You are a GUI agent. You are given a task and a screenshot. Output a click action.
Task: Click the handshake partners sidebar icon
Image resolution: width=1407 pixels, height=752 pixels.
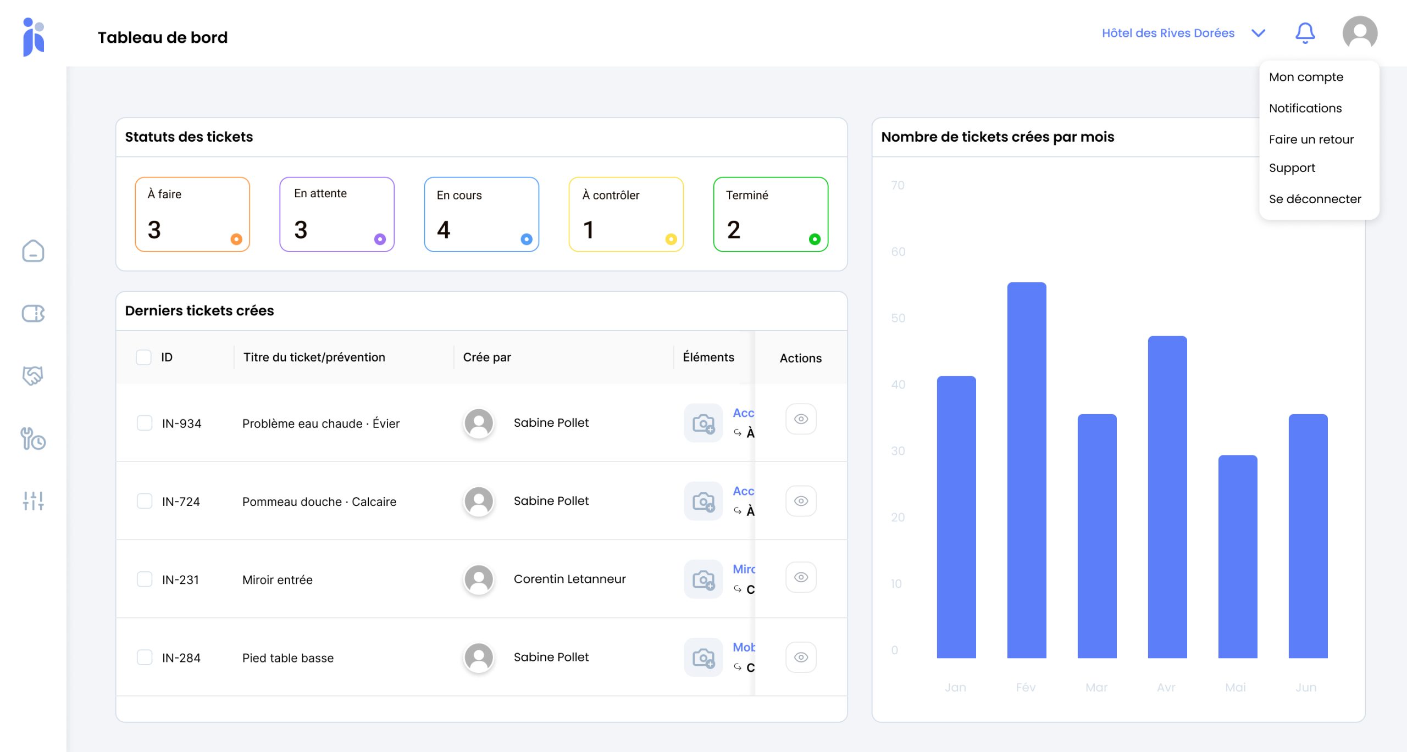[33, 376]
